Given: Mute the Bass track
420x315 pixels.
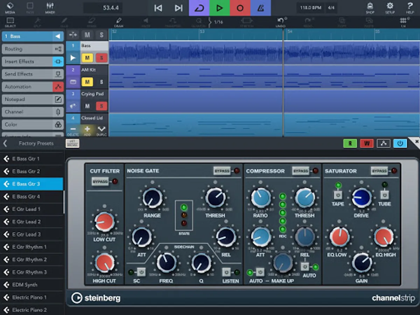Looking at the screenshot, I should (x=87, y=58).
